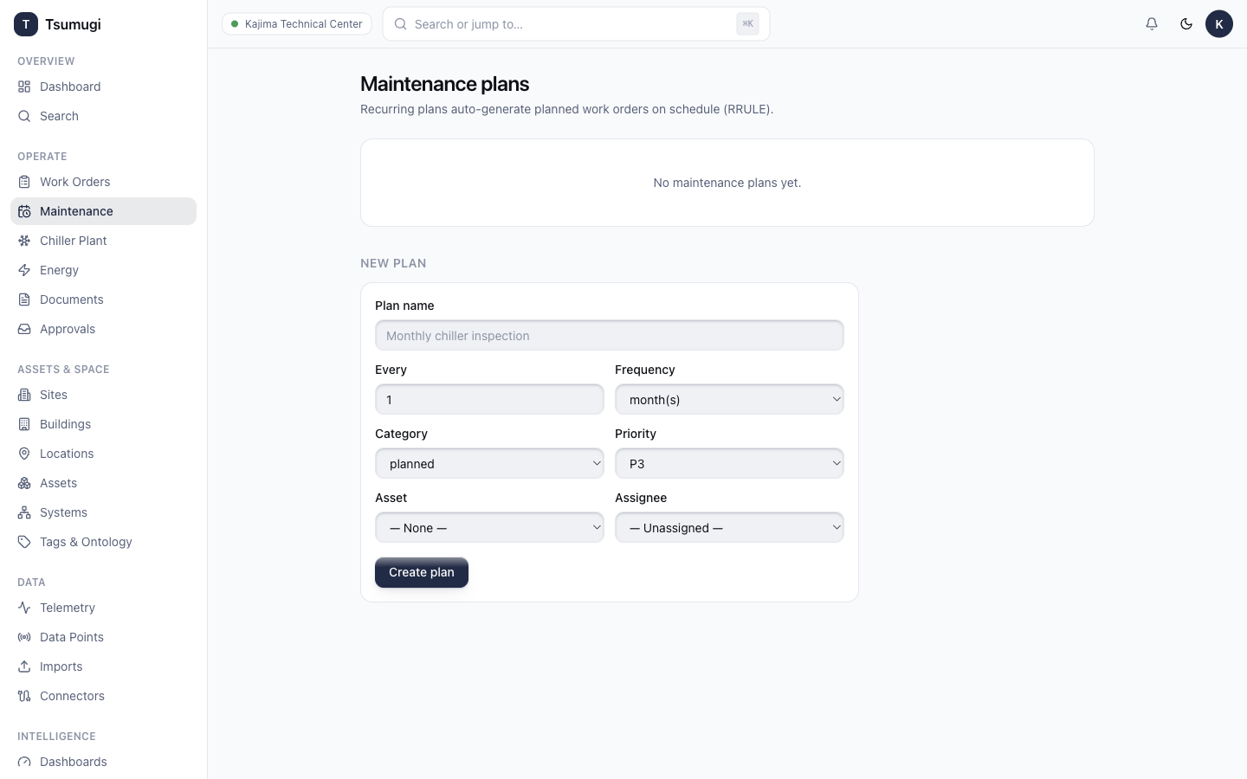Open user avatar K menu
Viewport: 1247px width, 779px height.
tap(1219, 24)
